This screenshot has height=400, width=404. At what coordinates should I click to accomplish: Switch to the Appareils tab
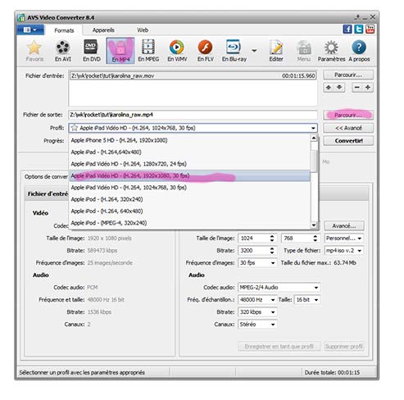coord(103,30)
